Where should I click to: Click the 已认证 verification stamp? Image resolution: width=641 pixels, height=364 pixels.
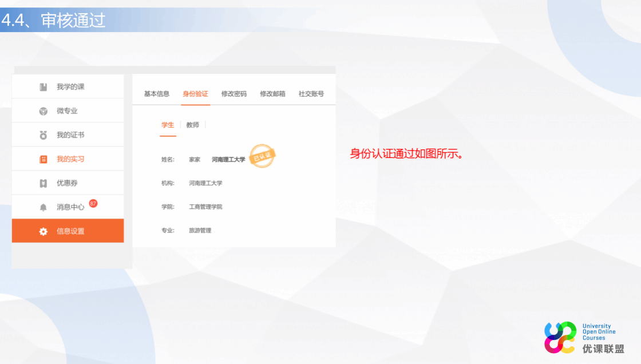(263, 156)
